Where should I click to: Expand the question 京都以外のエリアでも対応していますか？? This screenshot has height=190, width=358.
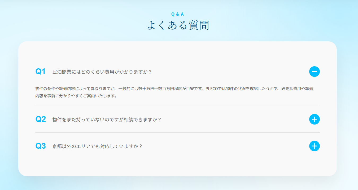pyautogui.click(x=97, y=146)
